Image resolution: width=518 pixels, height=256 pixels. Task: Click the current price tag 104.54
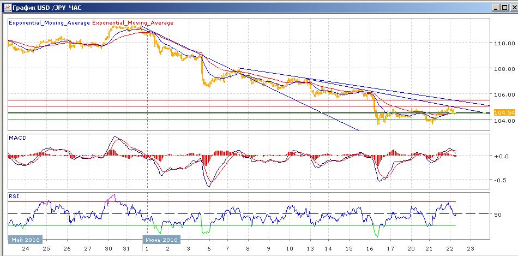(x=503, y=112)
